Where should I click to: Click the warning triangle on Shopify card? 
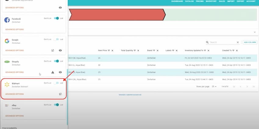point(53,72)
